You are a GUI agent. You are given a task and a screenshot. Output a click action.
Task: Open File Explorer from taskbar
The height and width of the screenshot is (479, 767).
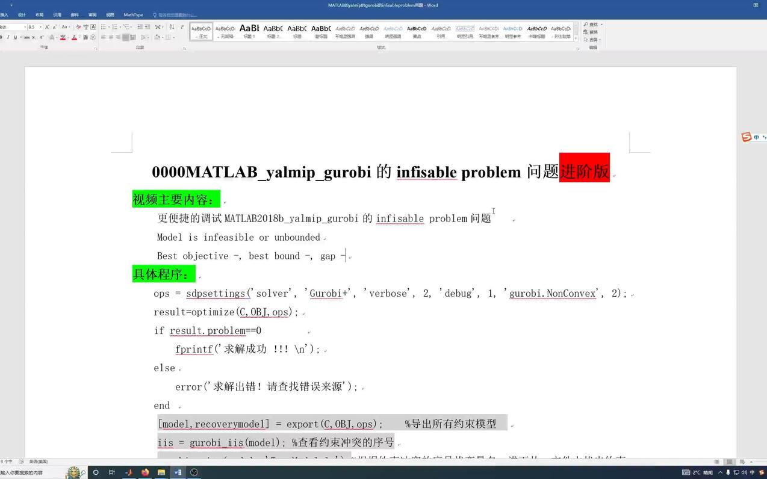pos(161,472)
